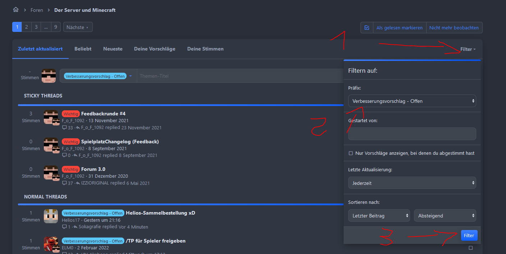Viewport: 506px width, 254px height.
Task: Click the Nicht mehr beobachten button
Action: pos(454,28)
